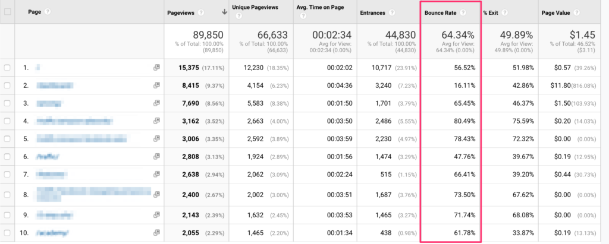Screen dimensions: 609x244
Task: Open row 6 page in a new window
Action: point(156,156)
